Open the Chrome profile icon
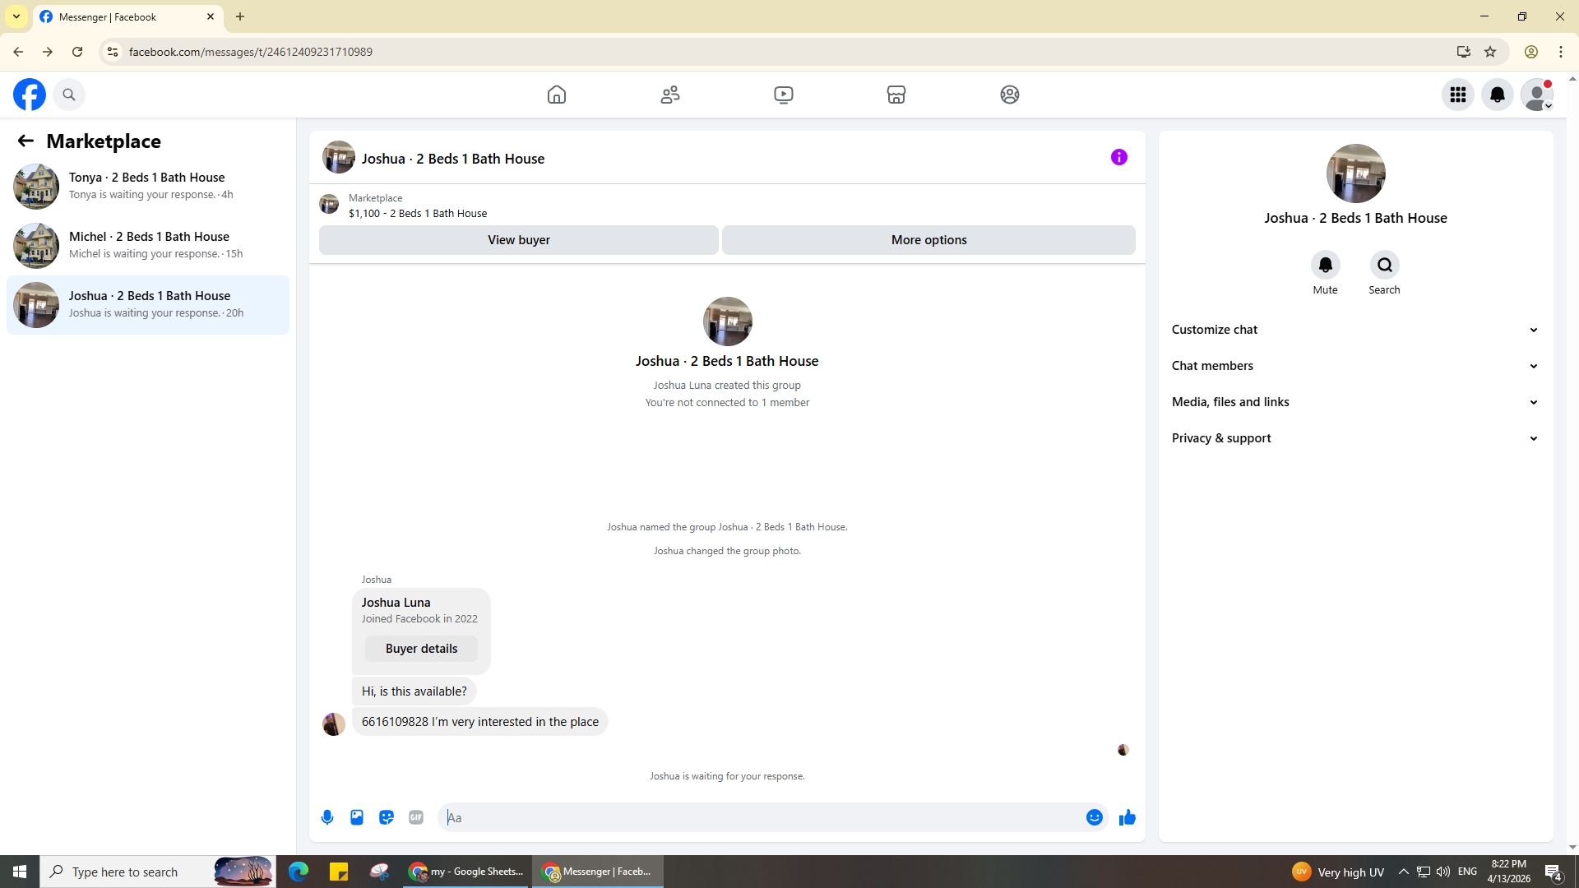The image size is (1579, 888). (x=1531, y=52)
